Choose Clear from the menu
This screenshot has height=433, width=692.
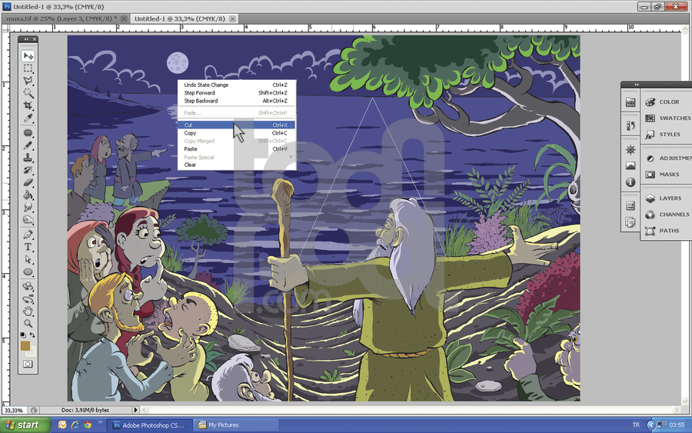click(237, 165)
